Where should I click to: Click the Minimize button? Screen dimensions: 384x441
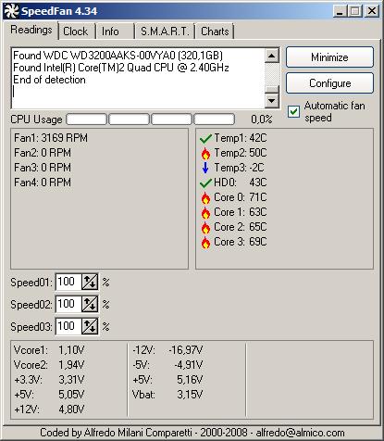(x=329, y=57)
